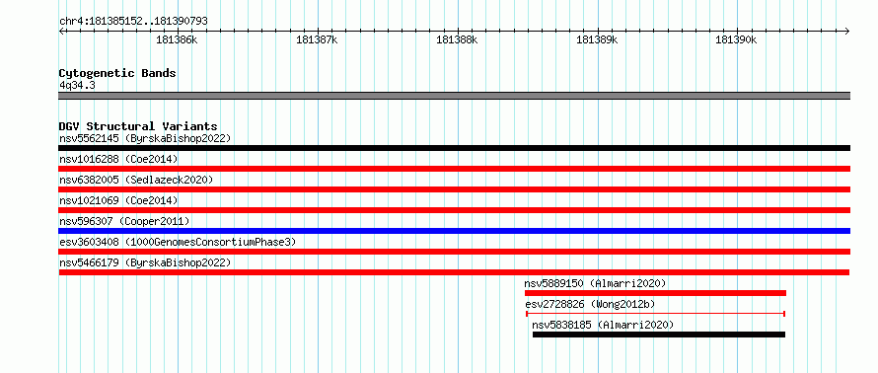
Task: Click the 181387k ruler tick label
Action: 317,39
